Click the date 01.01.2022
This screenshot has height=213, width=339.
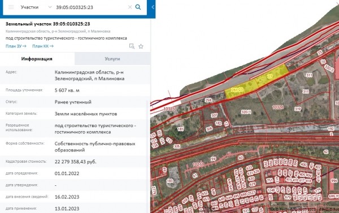(x=67, y=173)
